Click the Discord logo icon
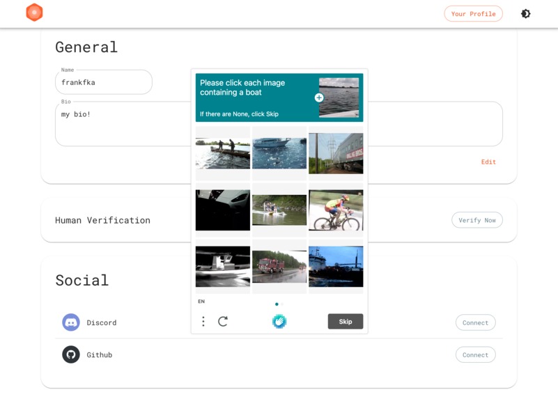The image size is (558, 399). click(x=71, y=322)
